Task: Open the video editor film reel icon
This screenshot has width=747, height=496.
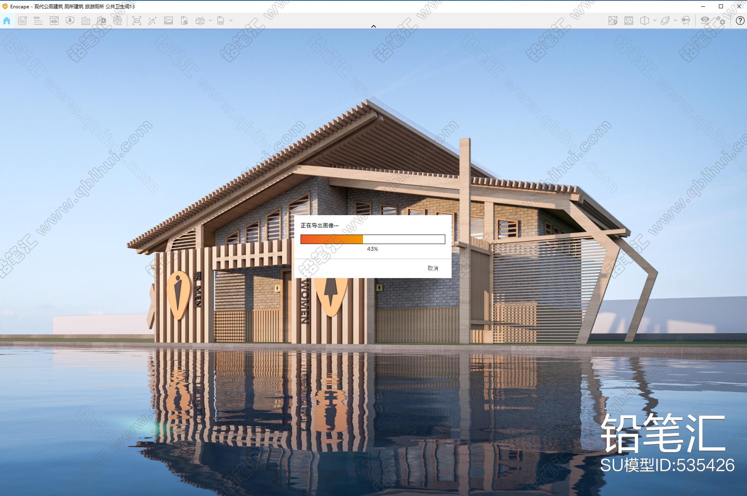Action: point(117,21)
